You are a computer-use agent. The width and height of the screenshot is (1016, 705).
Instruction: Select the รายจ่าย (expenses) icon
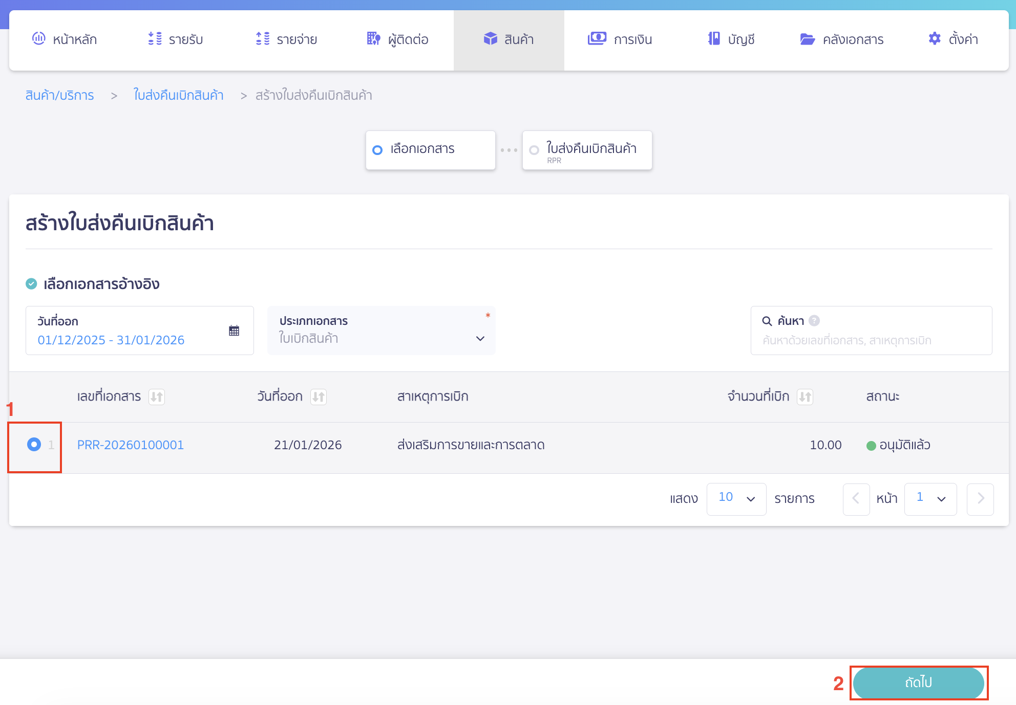tap(262, 39)
